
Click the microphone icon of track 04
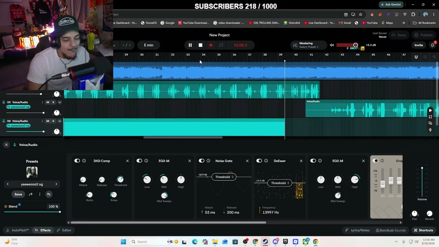click(4, 121)
